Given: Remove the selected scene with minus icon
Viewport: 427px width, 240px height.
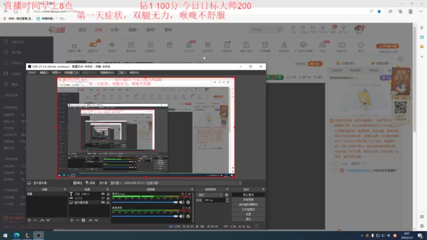Looking at the screenshot, I should point(35,220).
